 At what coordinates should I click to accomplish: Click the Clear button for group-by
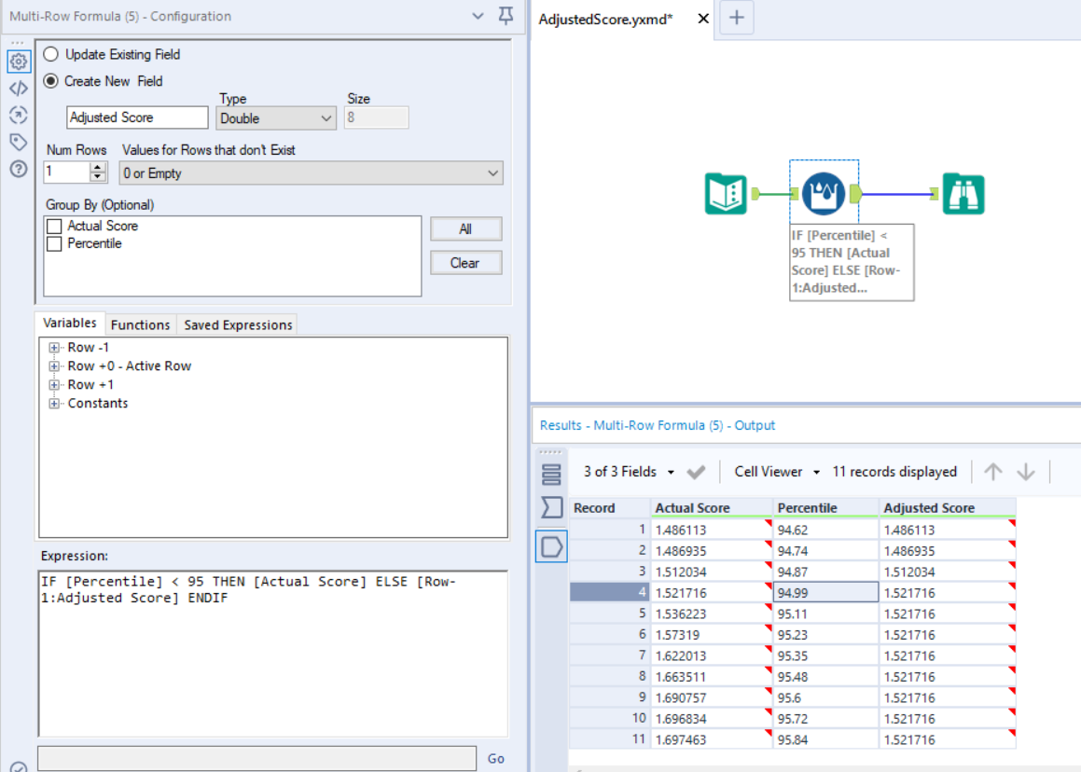click(465, 262)
